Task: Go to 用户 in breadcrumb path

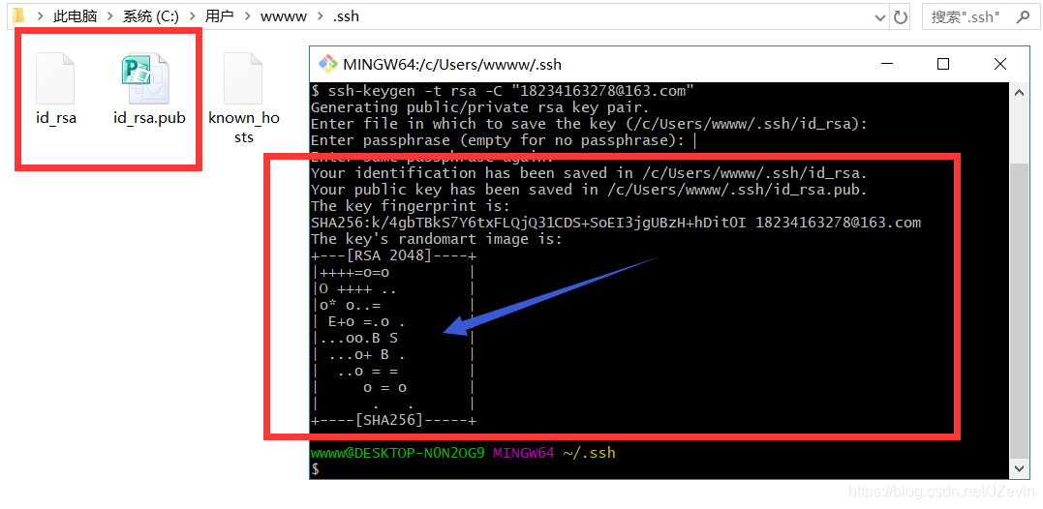Action: [x=220, y=16]
